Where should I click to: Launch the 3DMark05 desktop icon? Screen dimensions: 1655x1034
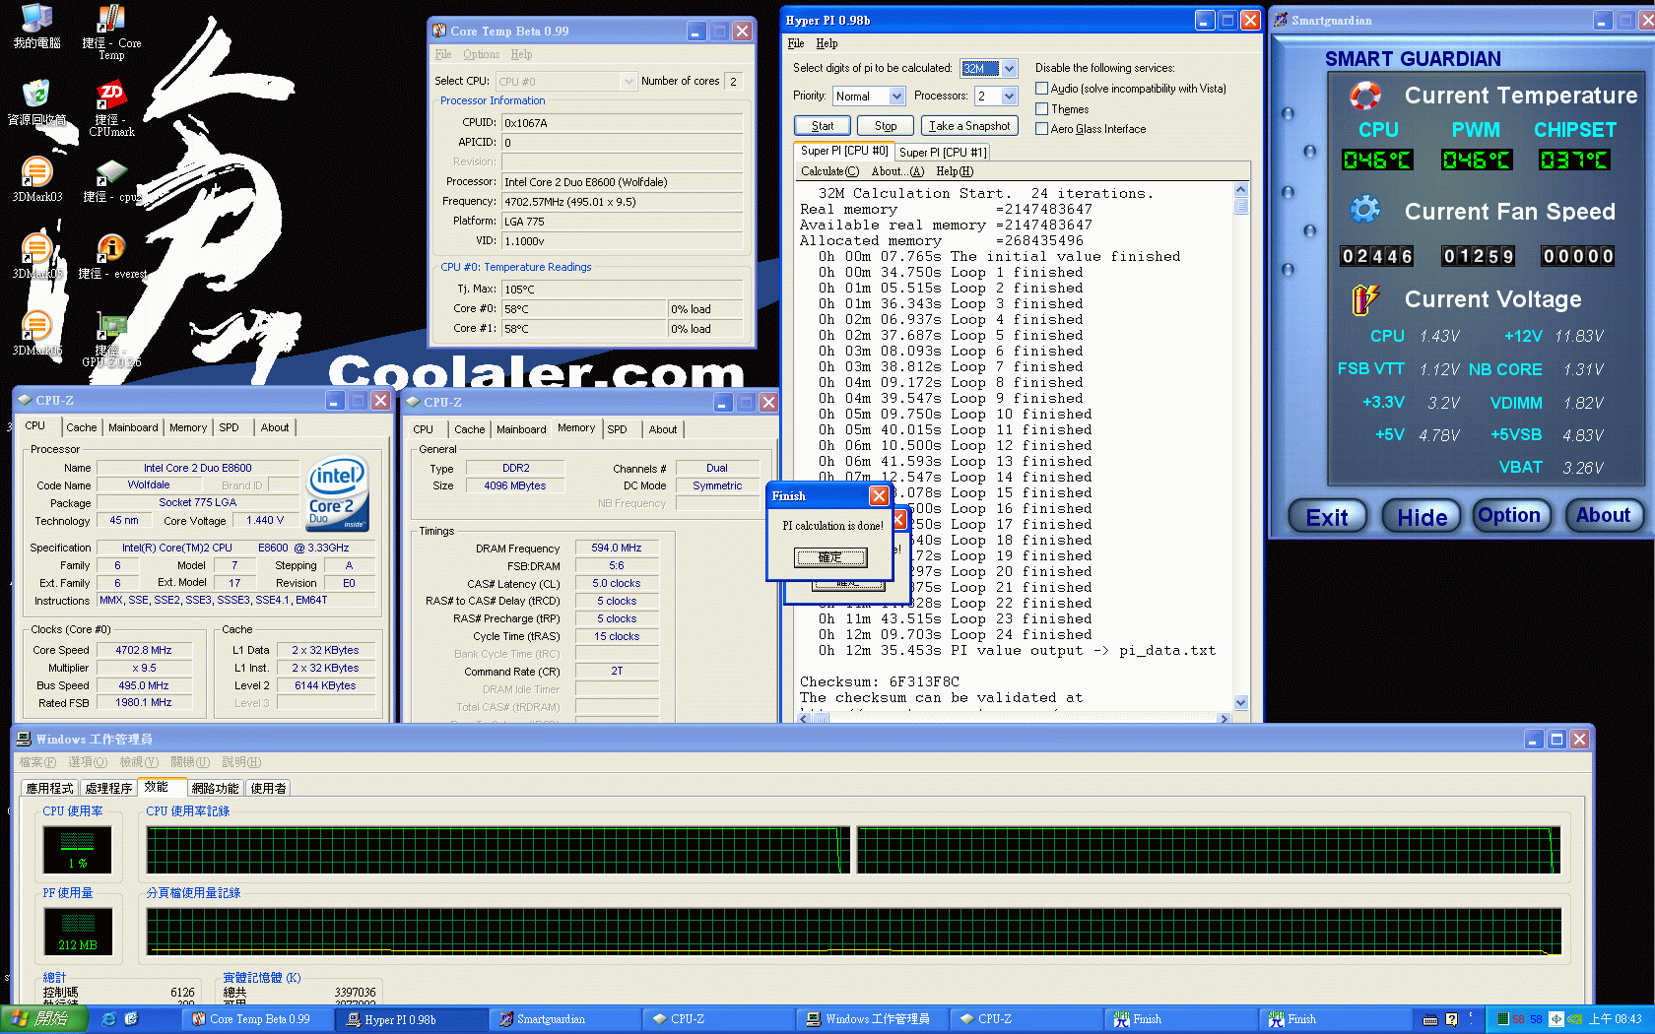36,256
